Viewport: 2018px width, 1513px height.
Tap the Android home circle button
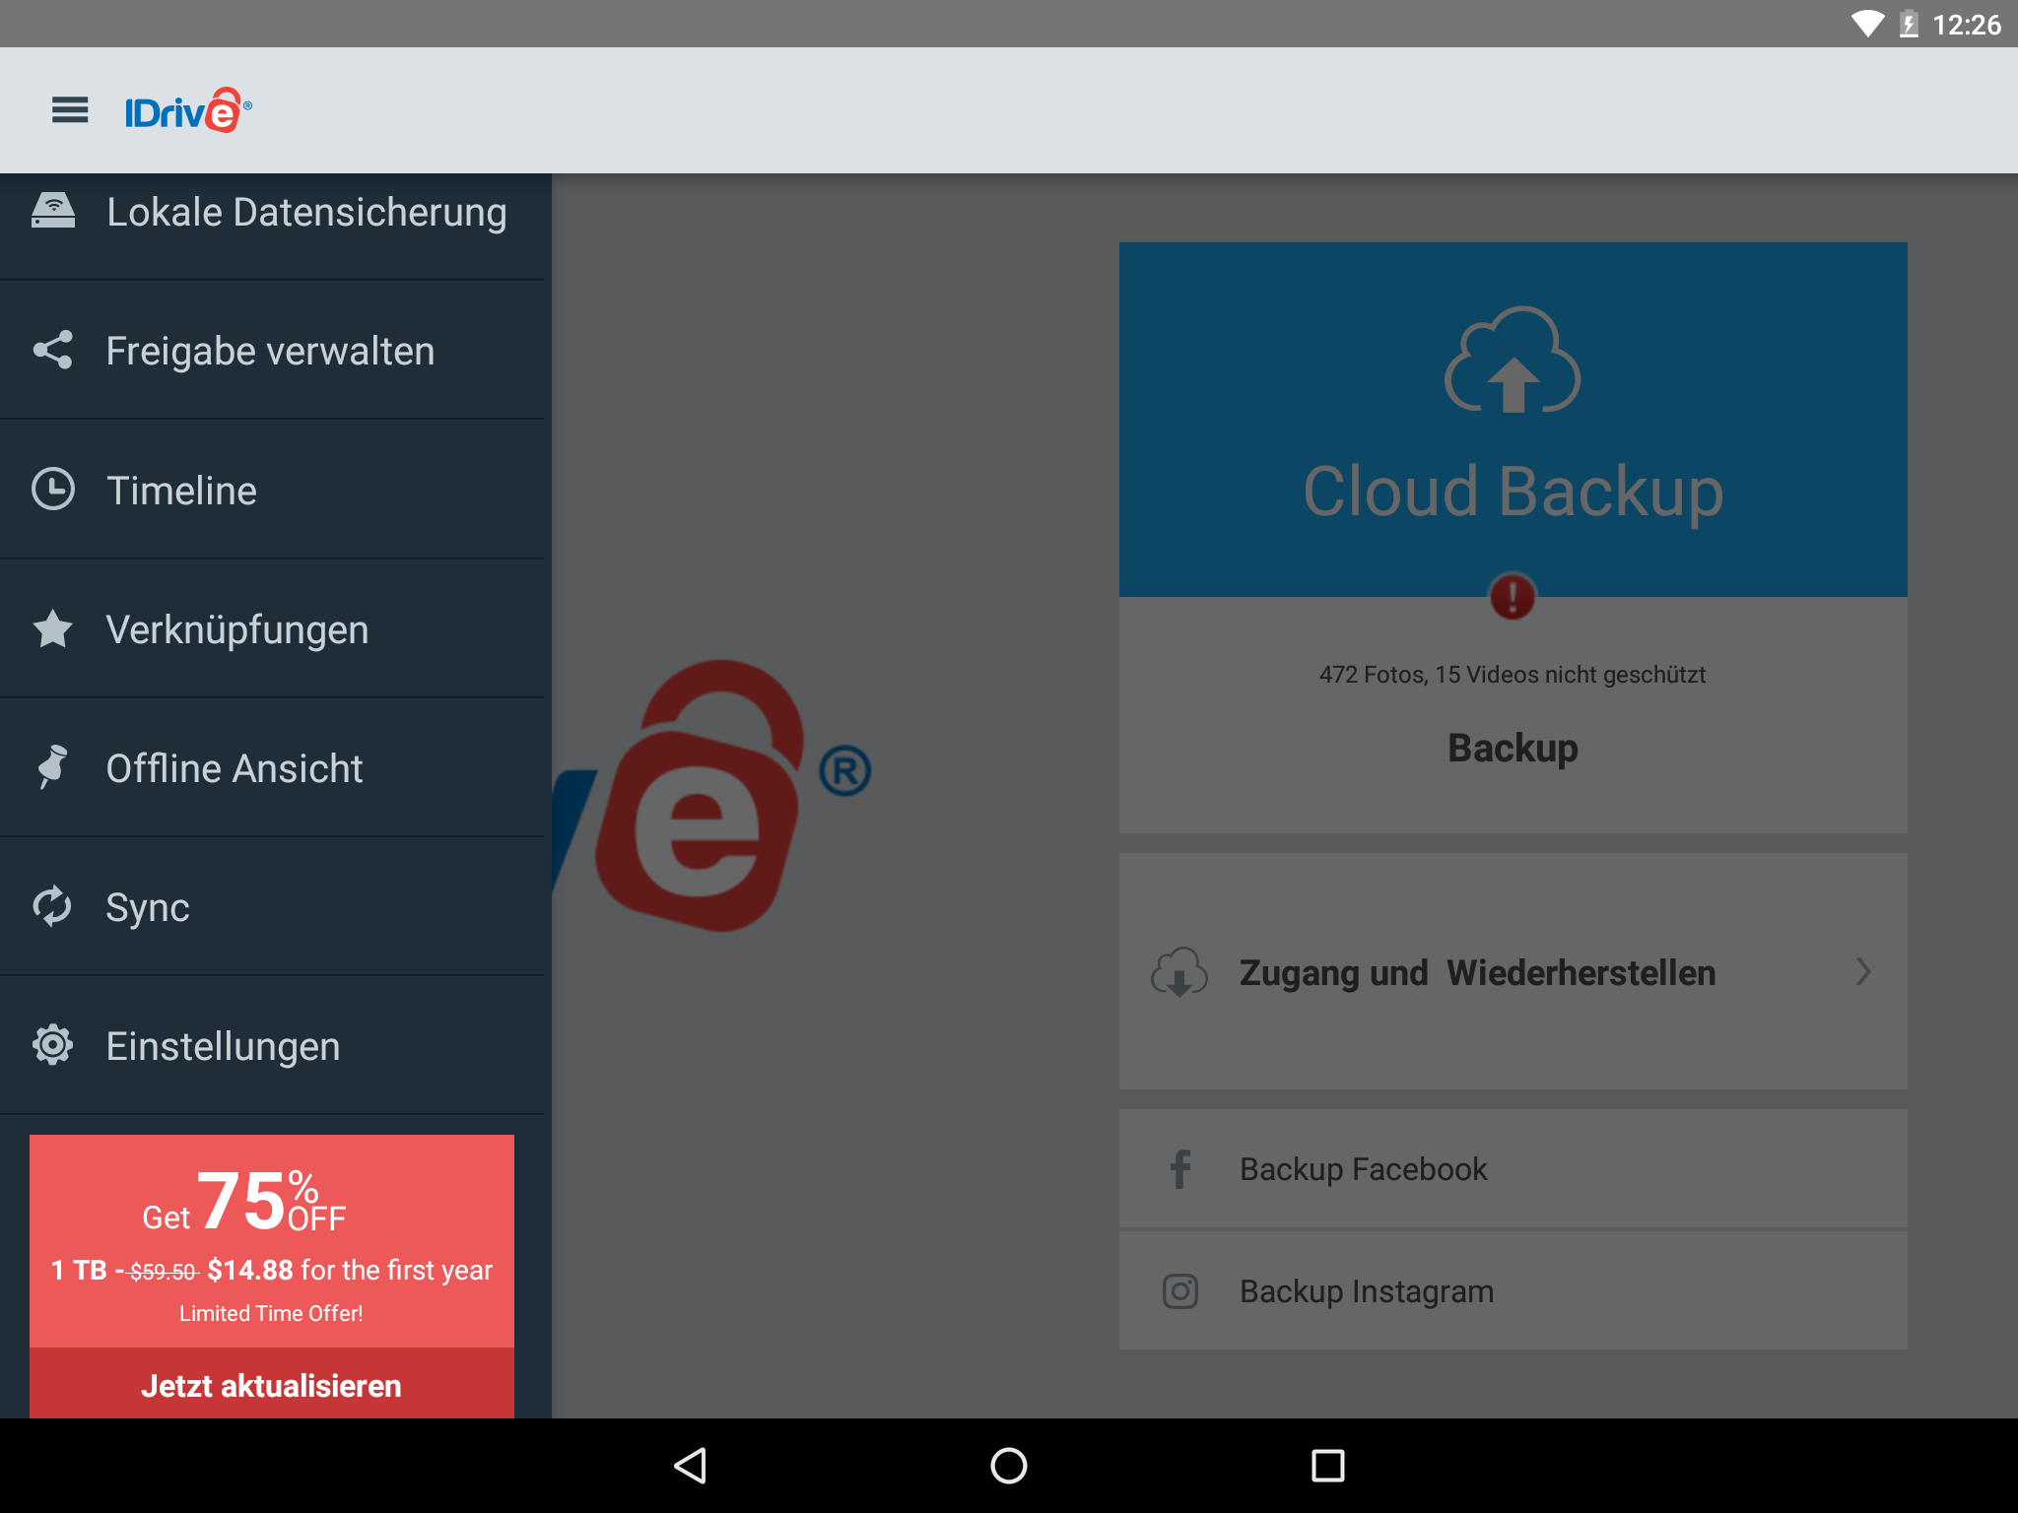(x=1009, y=1466)
